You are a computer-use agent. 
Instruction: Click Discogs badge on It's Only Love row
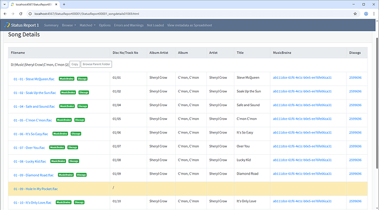pos(79,202)
